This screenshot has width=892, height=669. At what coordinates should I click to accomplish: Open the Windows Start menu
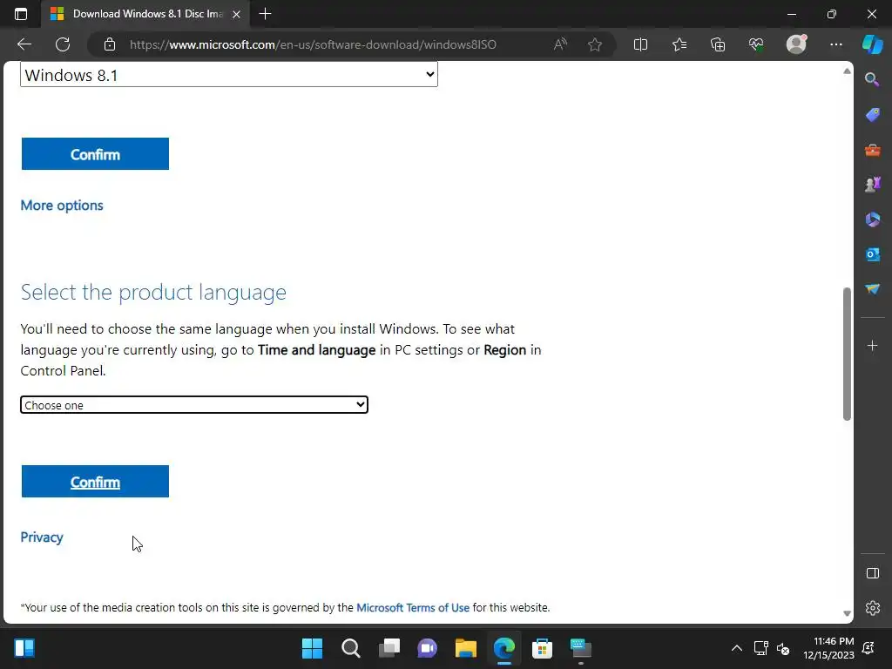click(312, 648)
